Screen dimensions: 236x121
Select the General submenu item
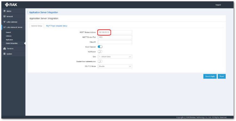click(8, 32)
